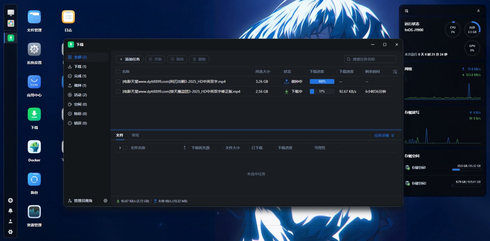The width and height of the screenshot is (490, 241).
Task: Click 存储空间2 storage icon
Action: 407,183
